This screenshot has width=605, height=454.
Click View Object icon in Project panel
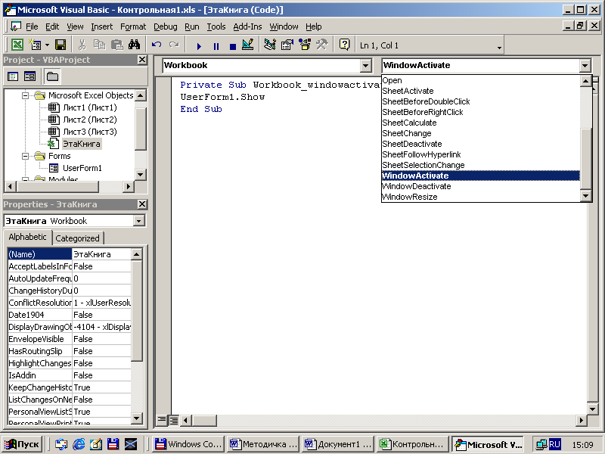click(29, 76)
